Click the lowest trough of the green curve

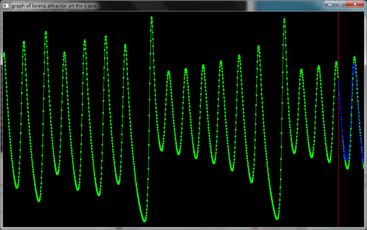point(144,221)
